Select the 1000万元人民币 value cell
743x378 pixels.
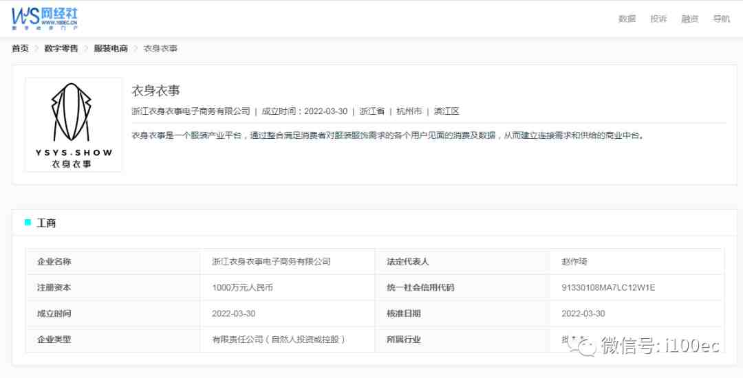pyautogui.click(x=287, y=287)
